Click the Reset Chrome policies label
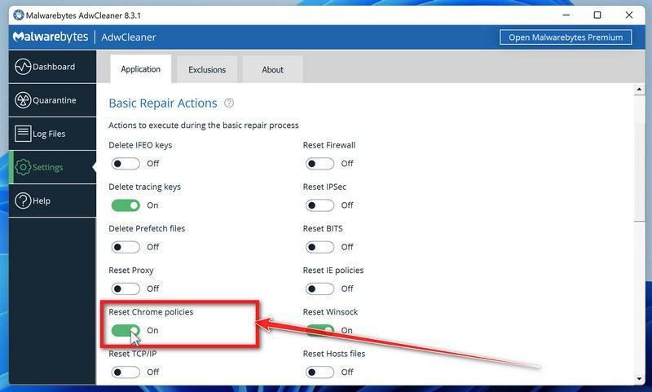This screenshot has width=652, height=392. tap(151, 312)
